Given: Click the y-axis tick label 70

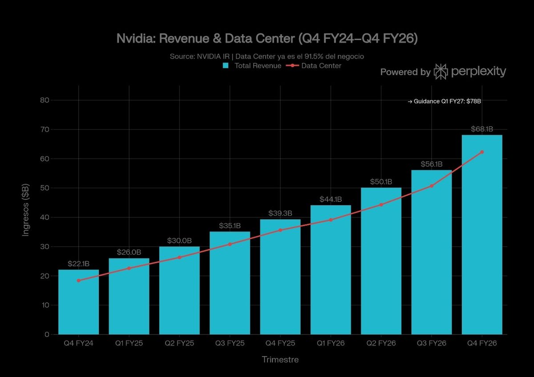Looking at the screenshot, I should [x=44, y=129].
